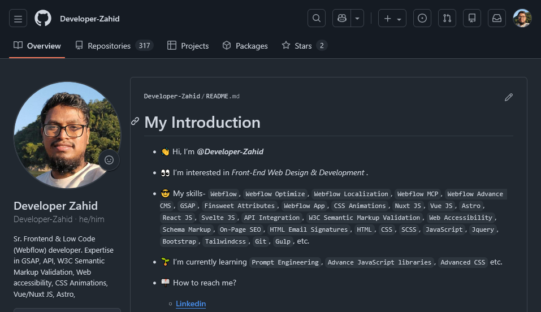This screenshot has width=541, height=312.
Task: Expand the create new plus dropdown
Action: (392, 19)
